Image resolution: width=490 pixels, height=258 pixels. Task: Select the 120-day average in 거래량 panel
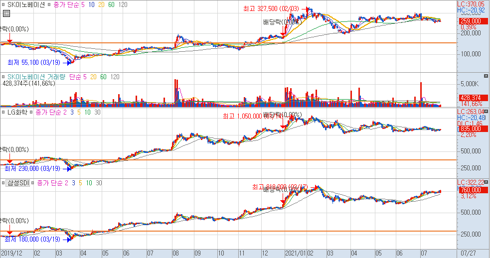click(115, 77)
